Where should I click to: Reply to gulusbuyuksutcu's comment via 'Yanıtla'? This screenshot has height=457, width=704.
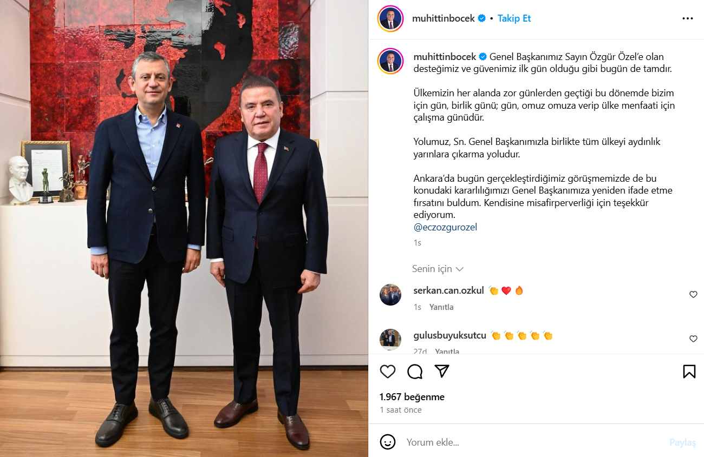[447, 352]
